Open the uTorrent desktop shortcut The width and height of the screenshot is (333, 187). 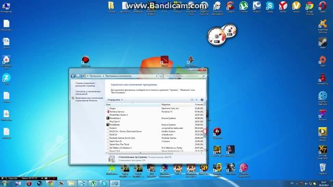tap(244, 7)
